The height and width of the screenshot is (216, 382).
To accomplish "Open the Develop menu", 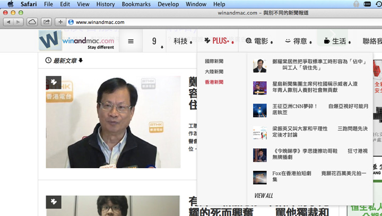I will tap(168, 4).
